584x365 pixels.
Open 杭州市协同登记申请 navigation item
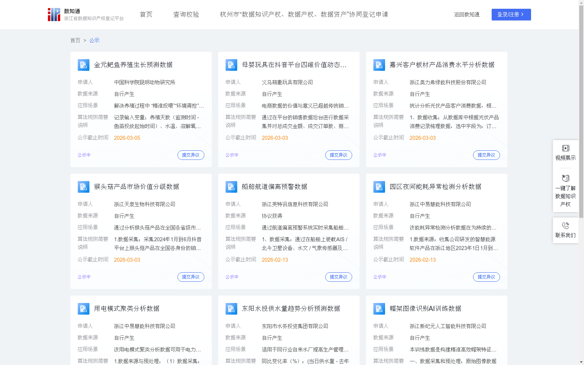(304, 15)
